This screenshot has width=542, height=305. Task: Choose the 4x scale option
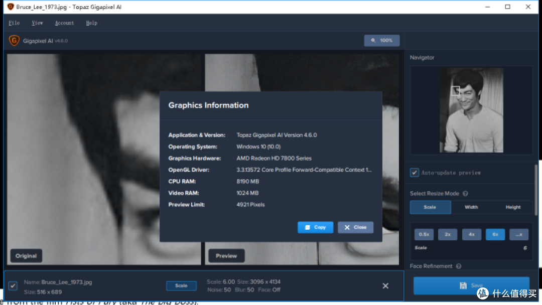tap(471, 234)
